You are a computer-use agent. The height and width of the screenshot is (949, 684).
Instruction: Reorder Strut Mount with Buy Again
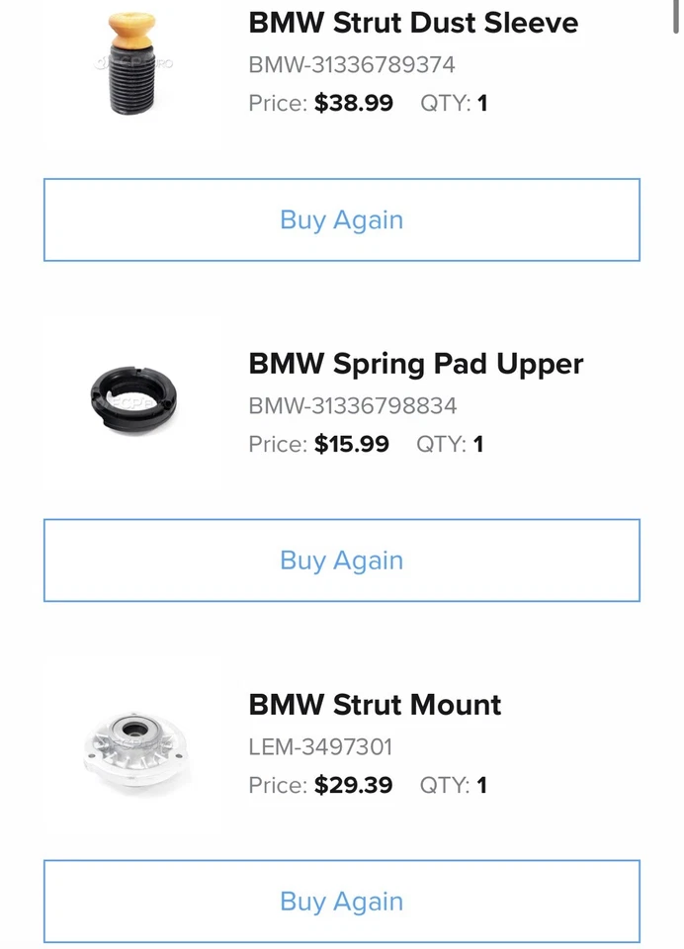pos(342,901)
